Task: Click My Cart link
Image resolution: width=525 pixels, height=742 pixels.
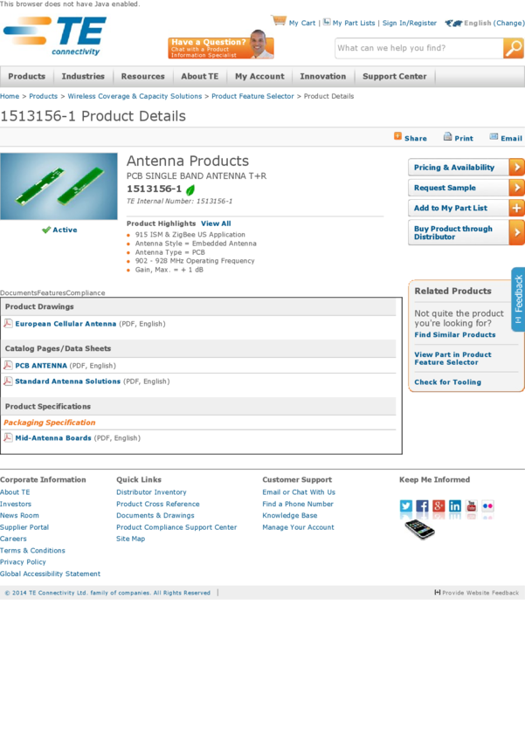Action: (x=302, y=23)
